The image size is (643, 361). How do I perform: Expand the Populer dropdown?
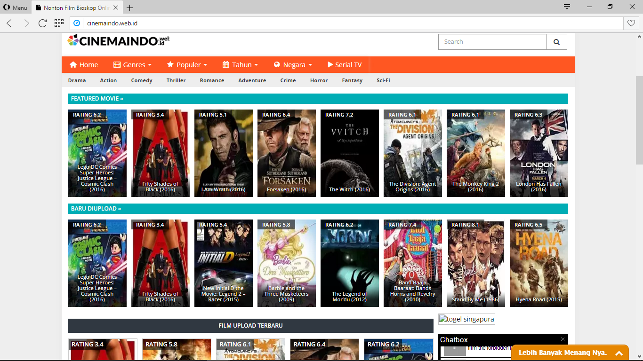[187, 65]
